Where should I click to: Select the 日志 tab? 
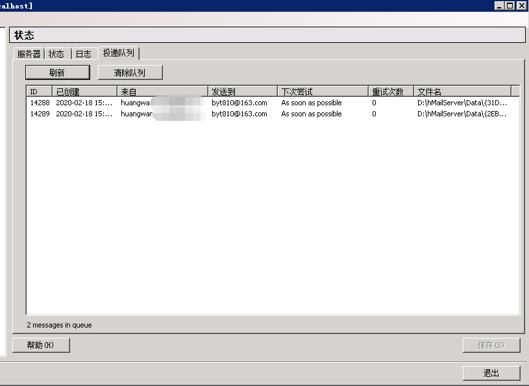click(83, 54)
